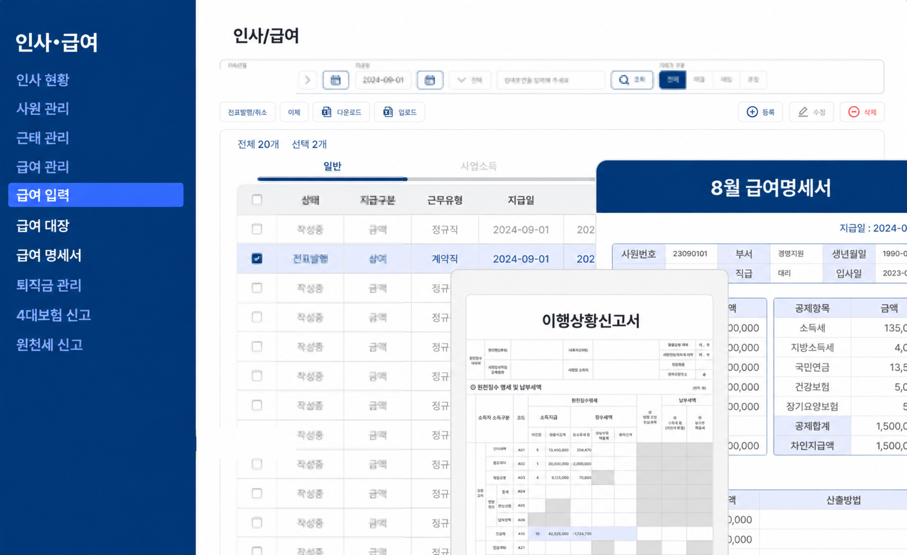Open 퇴직금 관리 in the sidebar
Image resolution: width=907 pixels, height=555 pixels.
click(49, 285)
